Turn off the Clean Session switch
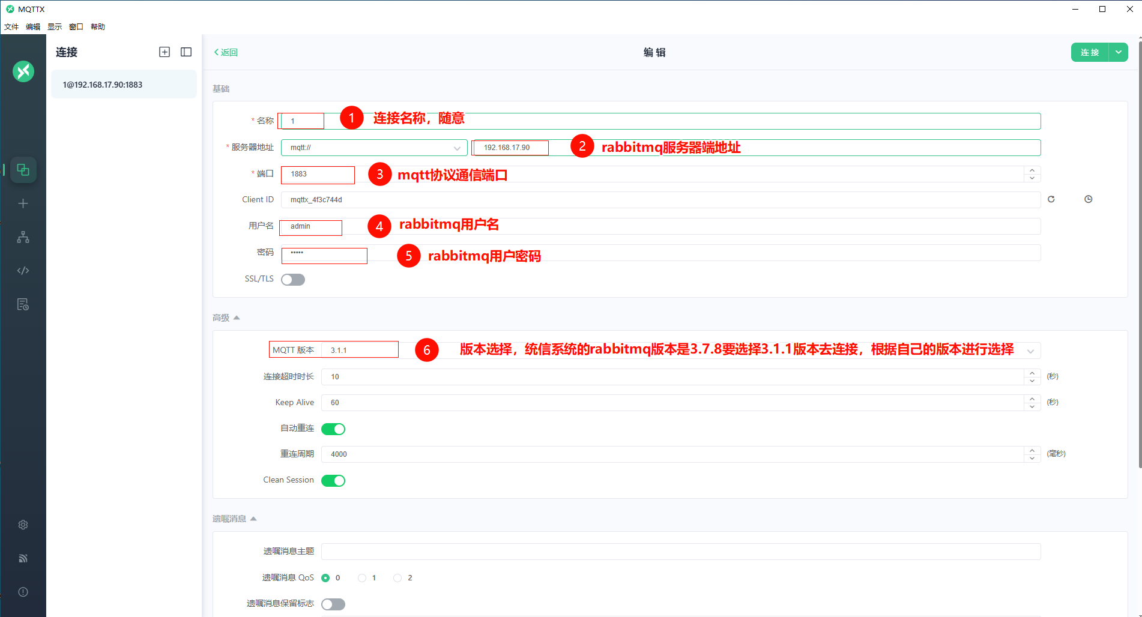1142x617 pixels. coord(333,481)
